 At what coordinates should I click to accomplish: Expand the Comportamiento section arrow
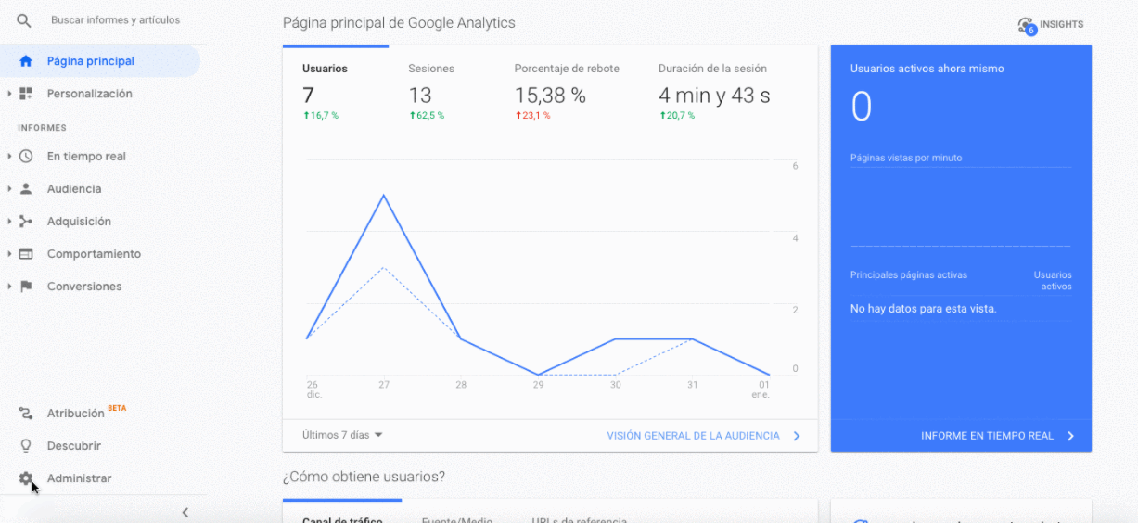[9, 254]
